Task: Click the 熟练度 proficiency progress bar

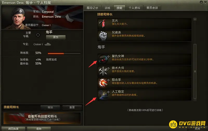Action: tap(64, 54)
